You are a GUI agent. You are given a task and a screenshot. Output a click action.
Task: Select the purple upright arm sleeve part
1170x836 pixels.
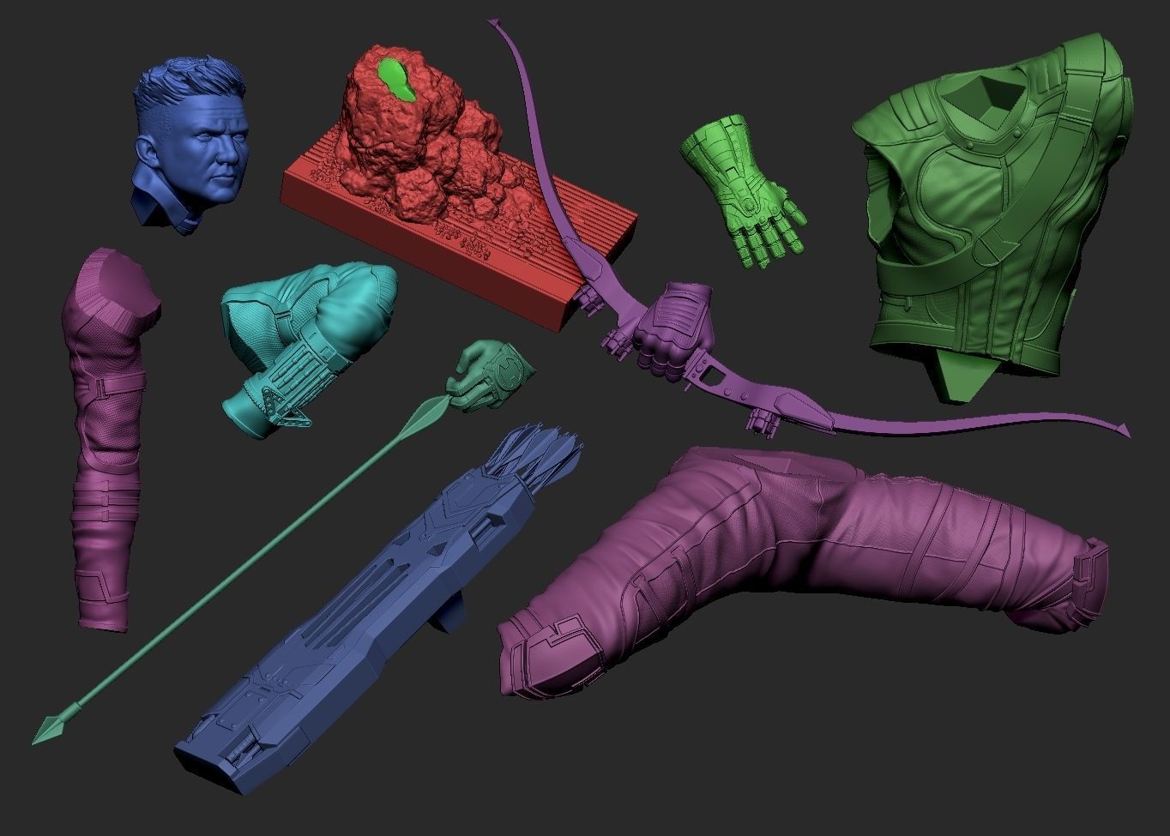pos(107,442)
